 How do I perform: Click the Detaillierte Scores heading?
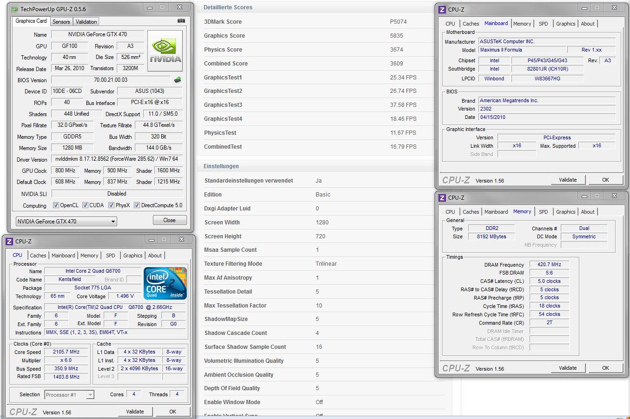228,7
